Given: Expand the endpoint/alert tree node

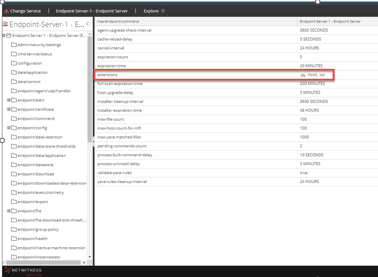Looking at the screenshot, I should point(9,100).
